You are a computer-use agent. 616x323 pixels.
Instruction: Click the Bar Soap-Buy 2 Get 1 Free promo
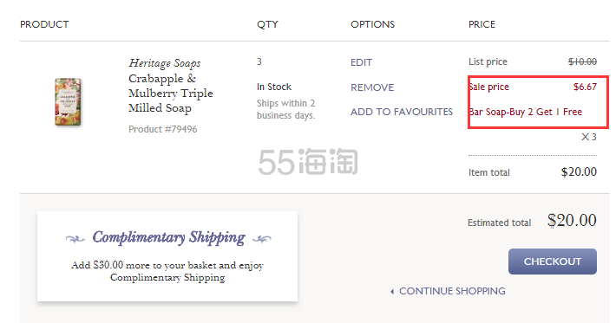[x=525, y=112]
